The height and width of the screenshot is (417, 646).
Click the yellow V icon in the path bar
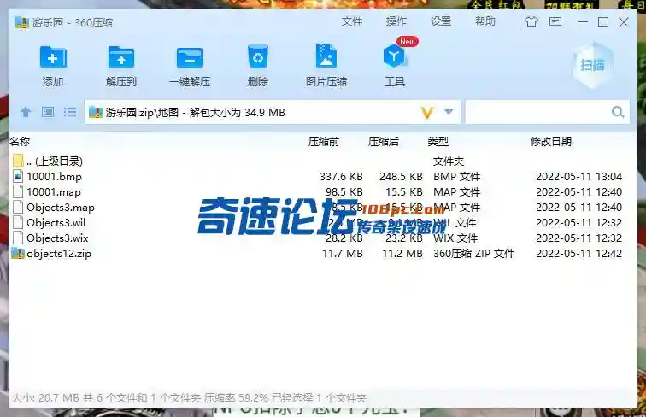(427, 113)
